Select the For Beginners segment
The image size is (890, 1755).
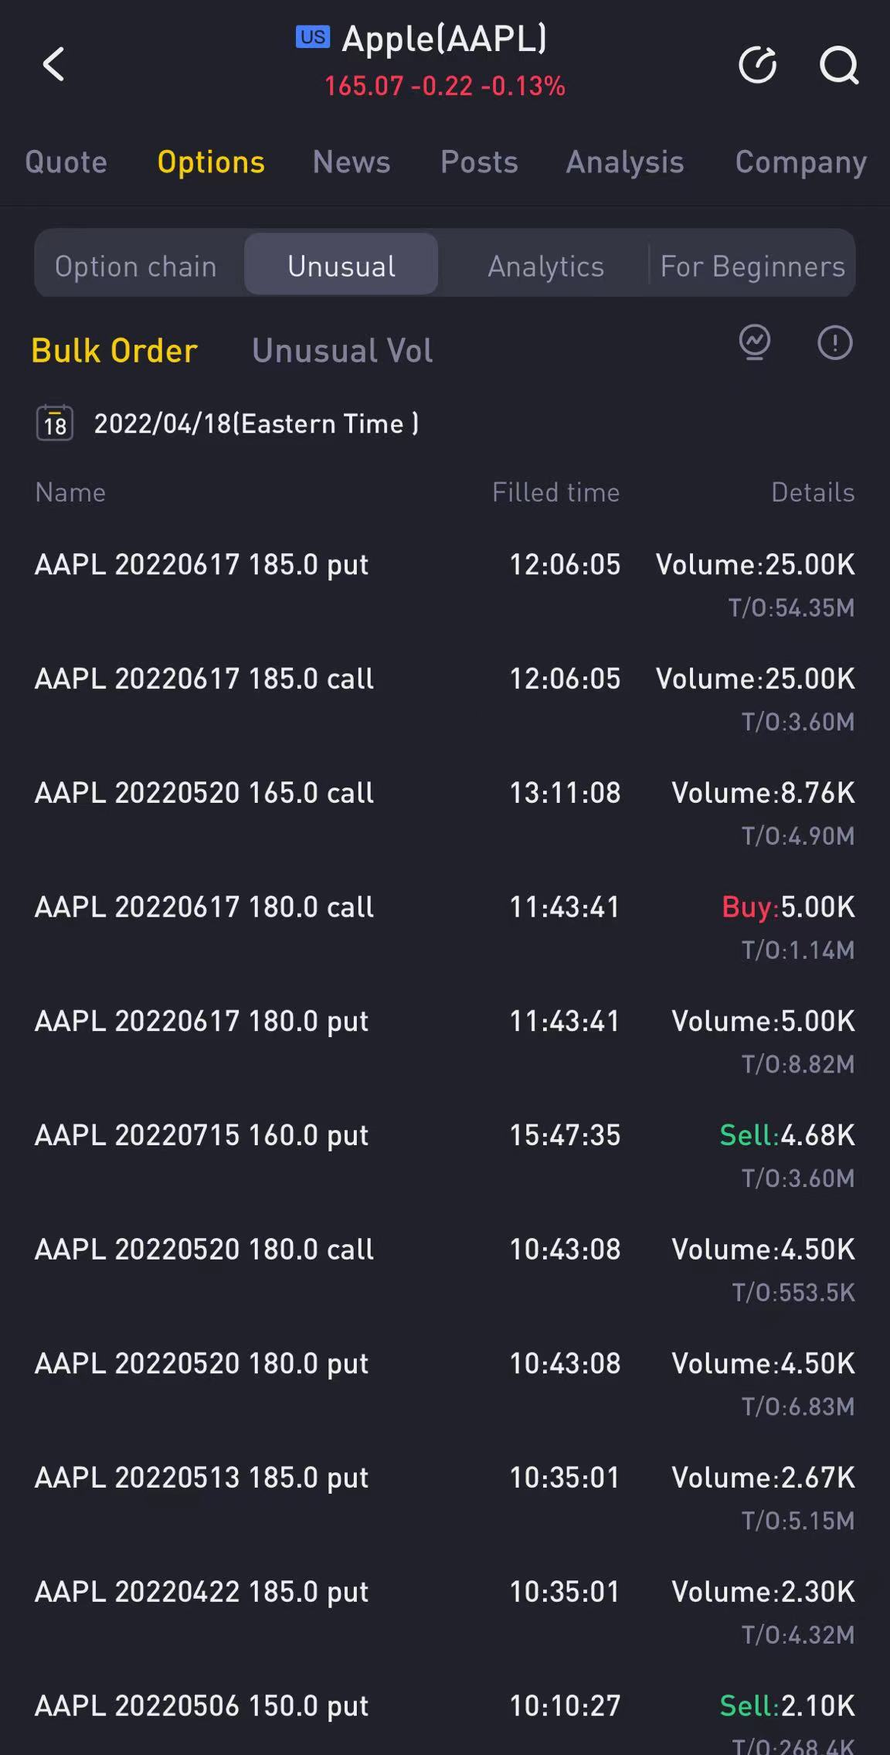click(x=752, y=267)
